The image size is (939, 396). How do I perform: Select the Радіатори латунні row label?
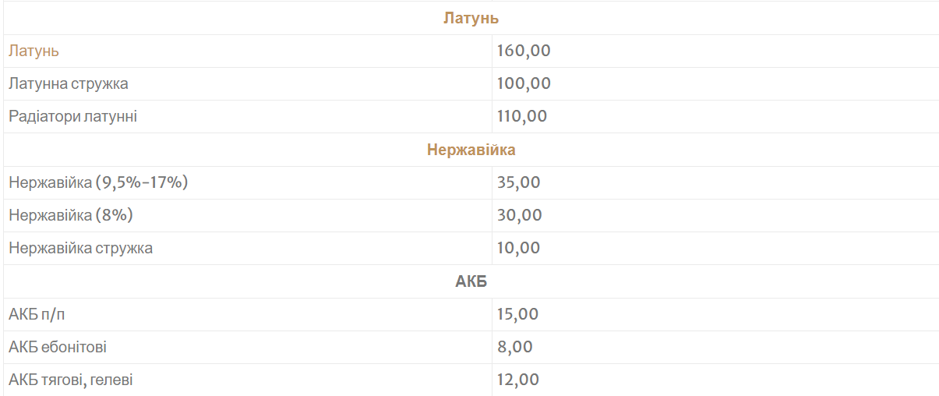[x=73, y=117]
